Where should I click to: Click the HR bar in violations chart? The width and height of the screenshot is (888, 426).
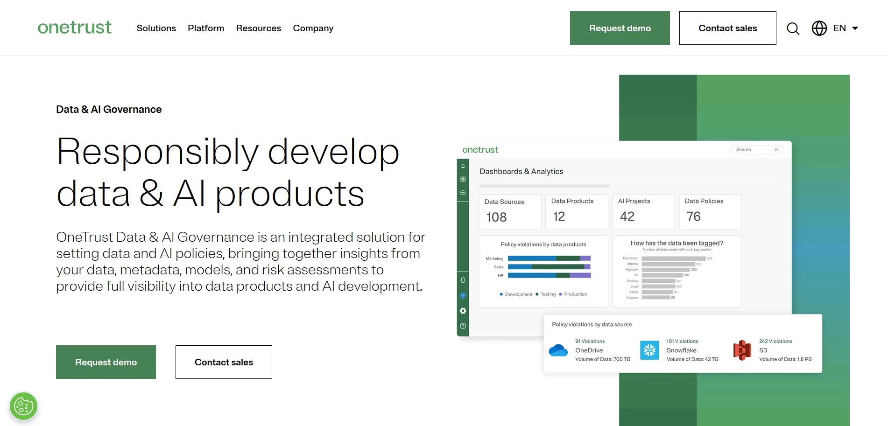(549, 275)
